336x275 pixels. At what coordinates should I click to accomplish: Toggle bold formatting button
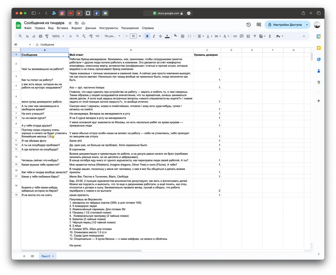[x=147, y=36]
